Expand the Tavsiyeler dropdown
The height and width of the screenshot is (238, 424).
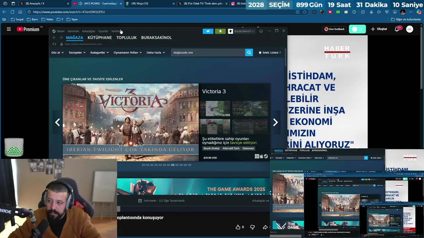[77, 53]
